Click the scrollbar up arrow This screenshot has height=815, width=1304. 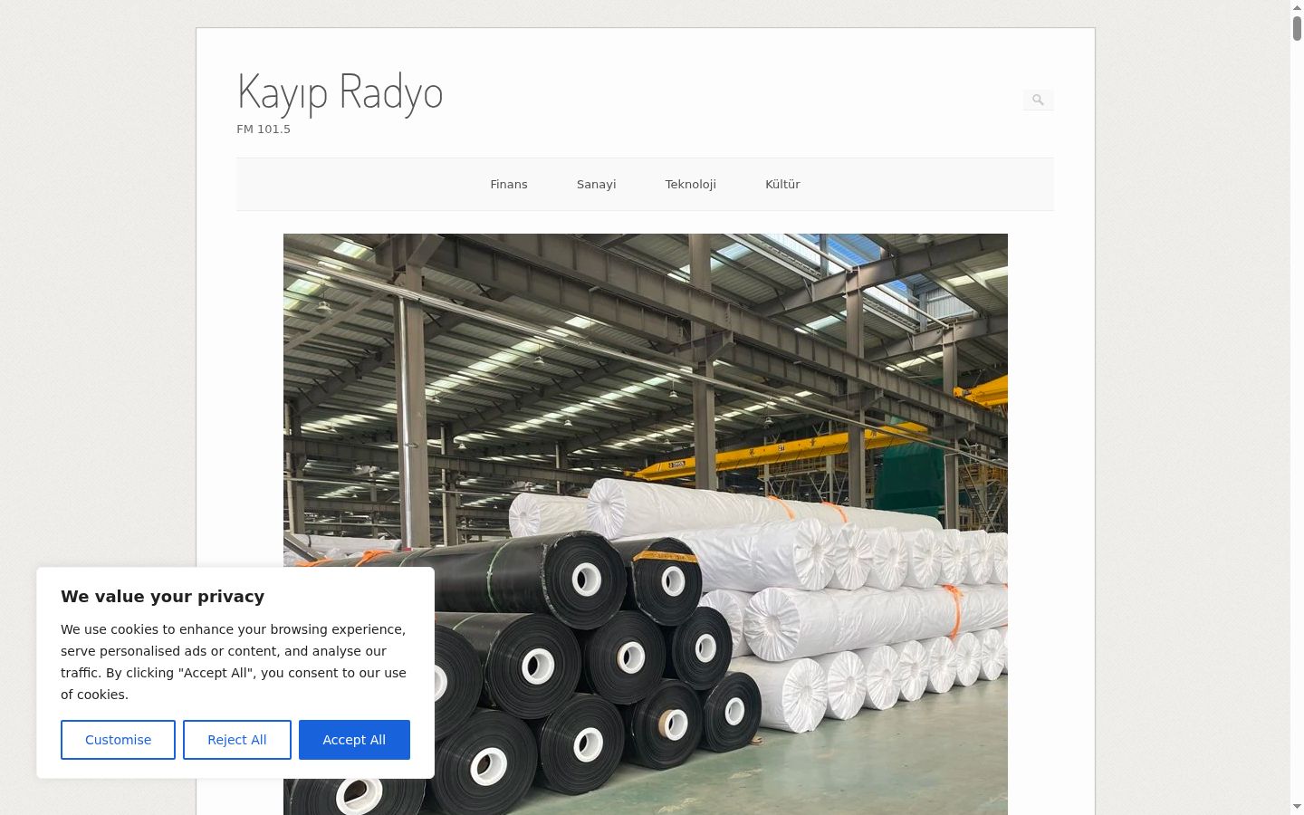1297,6
